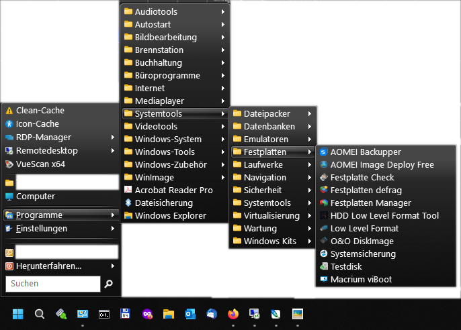The image size is (461, 330).
Task: Expand the Audiotools submenu arrow
Action: (223, 11)
